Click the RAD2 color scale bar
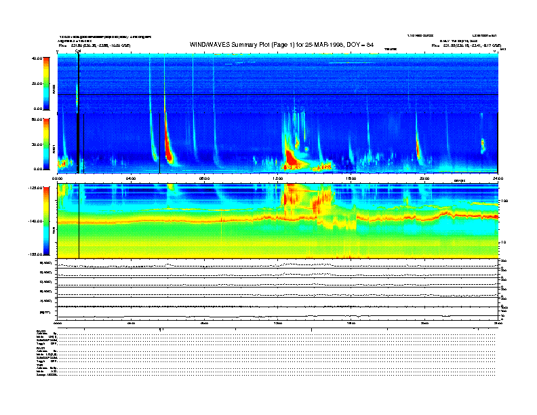The width and height of the screenshot is (537, 415). click(46, 83)
